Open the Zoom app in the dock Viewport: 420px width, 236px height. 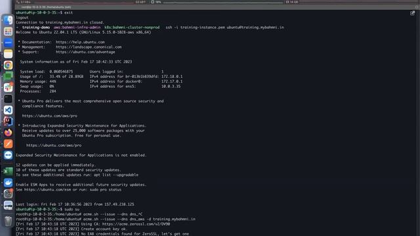pos(8,43)
